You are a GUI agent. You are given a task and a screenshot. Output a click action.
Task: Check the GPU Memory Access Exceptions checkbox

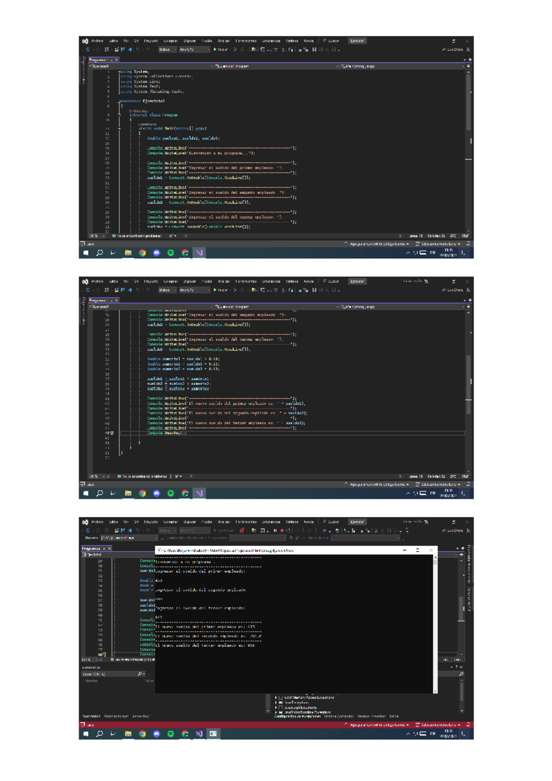tap(281, 698)
